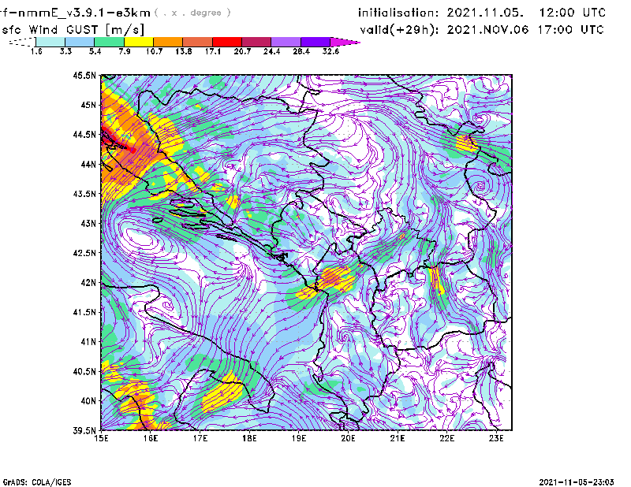631x487 pixels.
Task: Click the green 5.4–7.9 legend swatch
Action: [x=109, y=42]
